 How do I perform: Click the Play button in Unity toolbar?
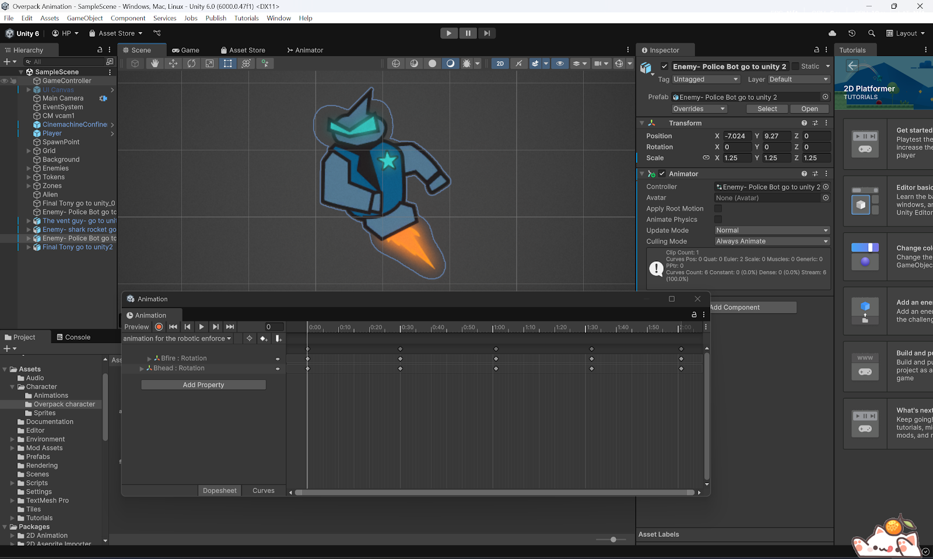pos(448,33)
